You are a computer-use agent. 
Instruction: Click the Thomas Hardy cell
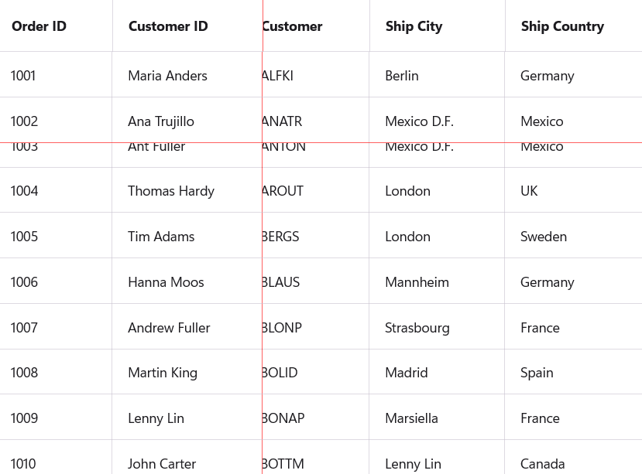coord(171,191)
